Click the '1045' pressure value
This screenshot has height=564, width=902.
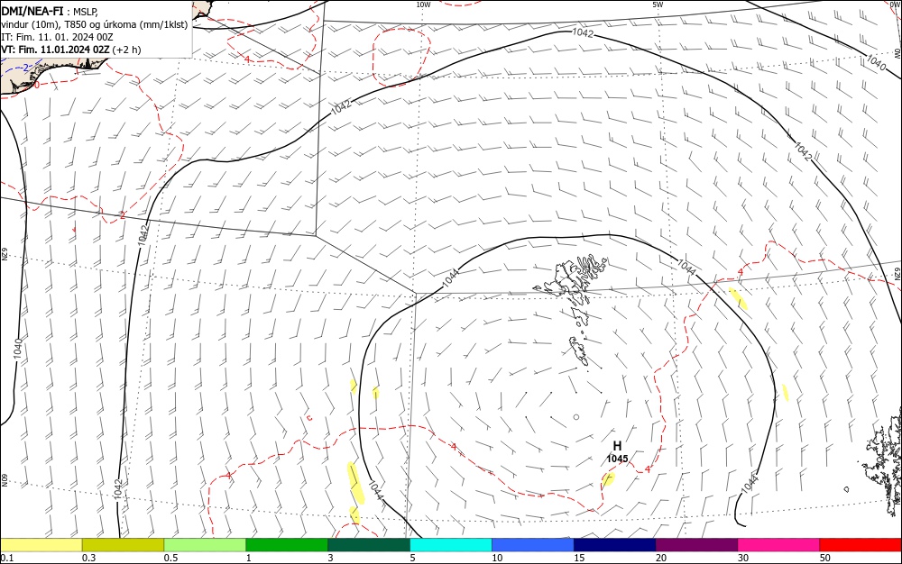coord(617,459)
